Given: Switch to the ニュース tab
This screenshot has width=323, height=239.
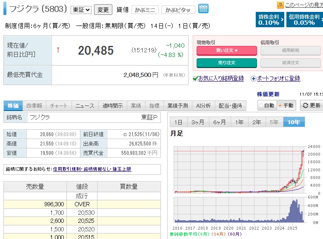Looking at the screenshot, I should [86, 105].
